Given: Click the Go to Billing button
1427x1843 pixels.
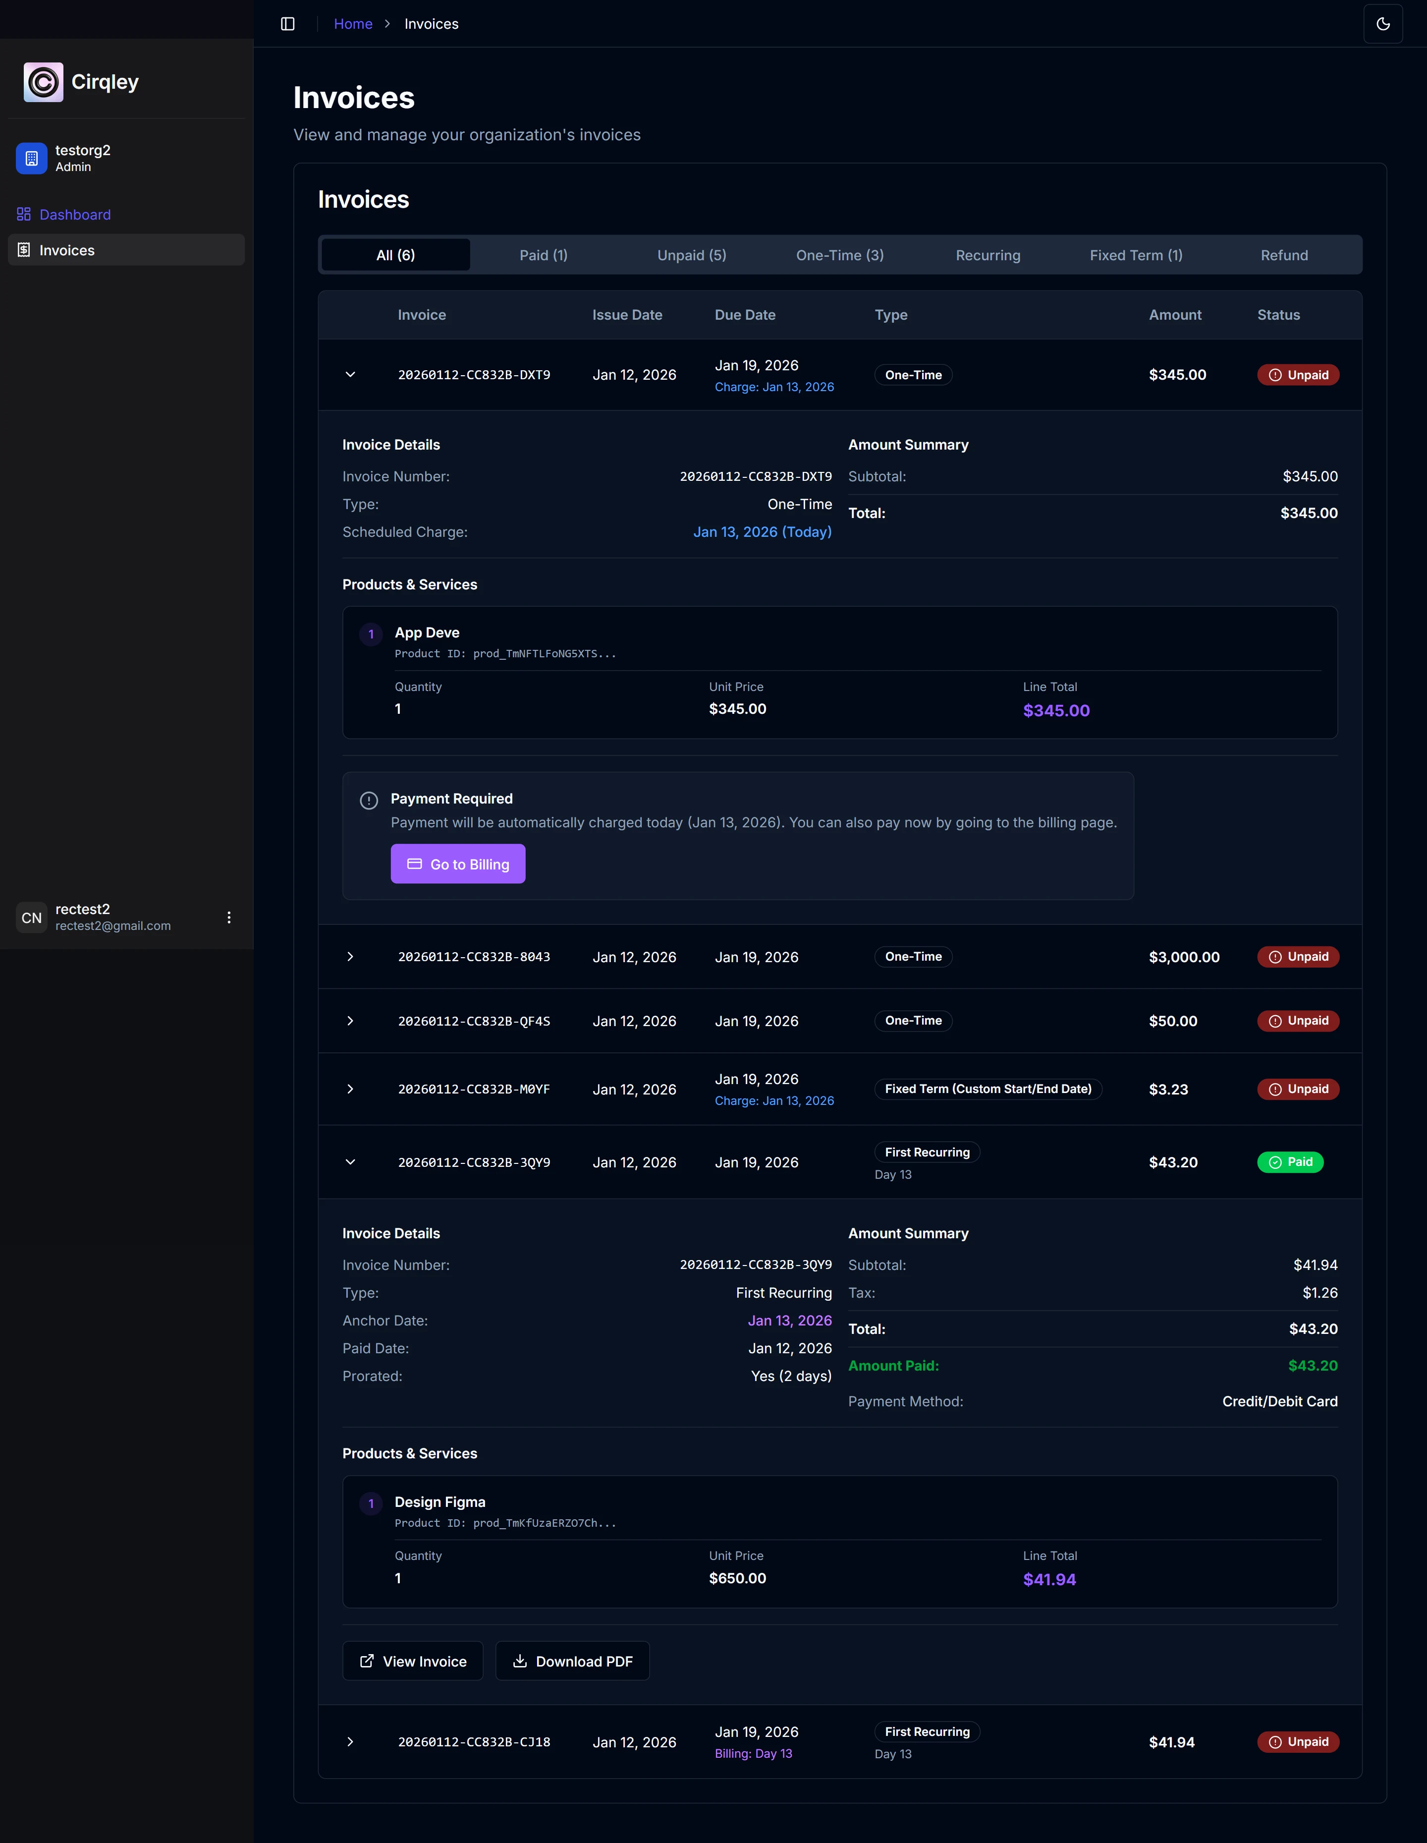Looking at the screenshot, I should (x=458, y=864).
